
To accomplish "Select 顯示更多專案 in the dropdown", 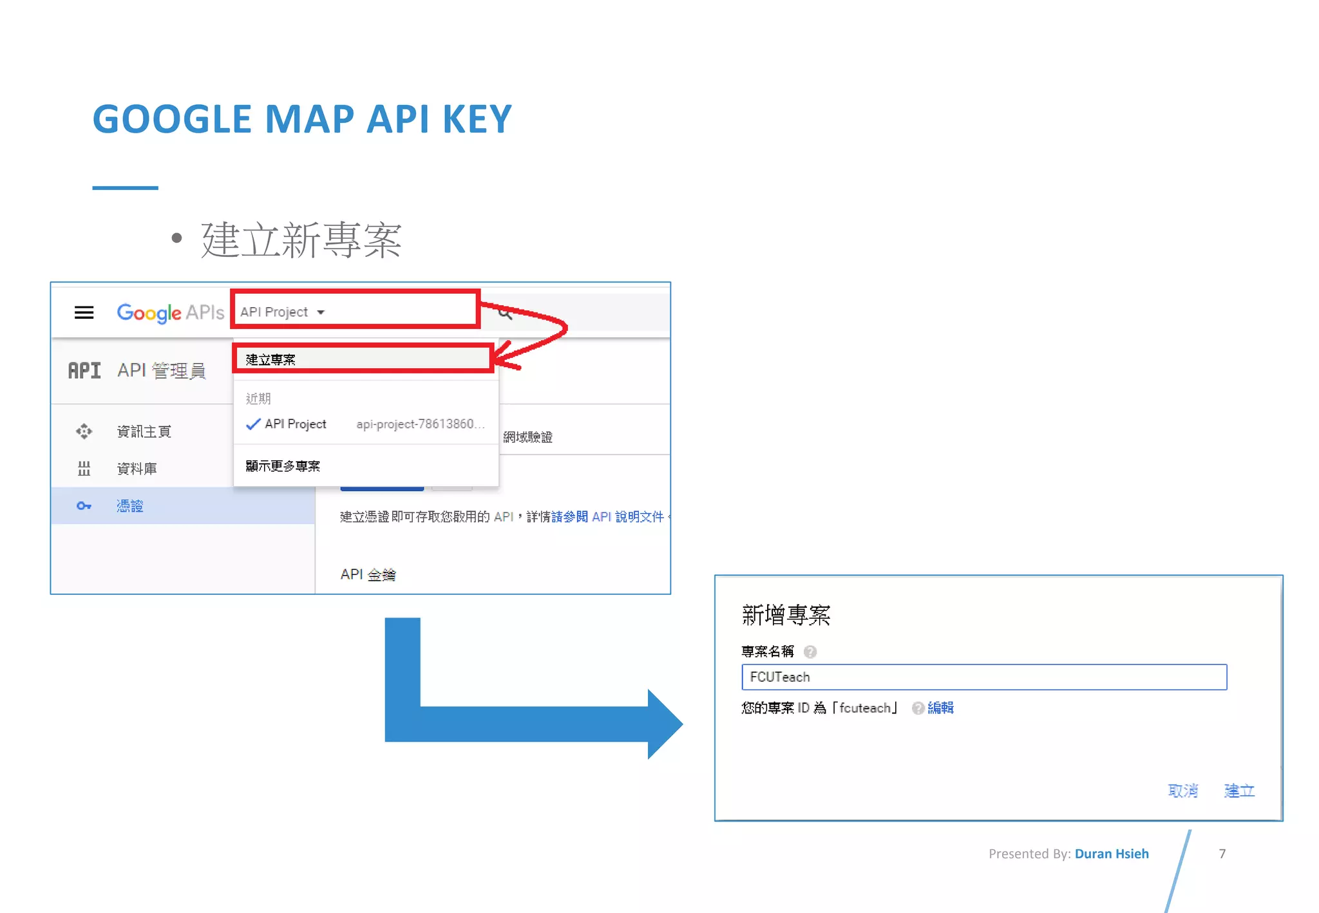I will [366, 466].
